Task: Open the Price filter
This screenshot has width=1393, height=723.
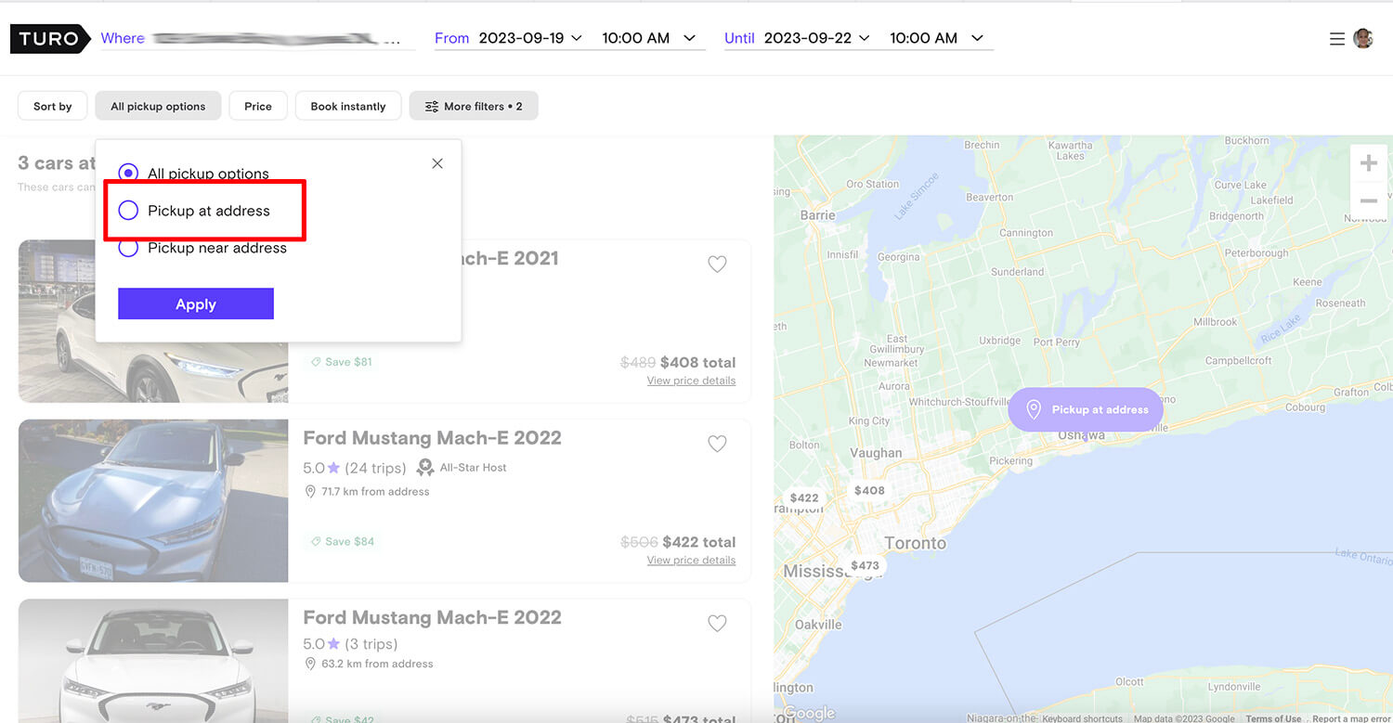Action: pos(258,106)
